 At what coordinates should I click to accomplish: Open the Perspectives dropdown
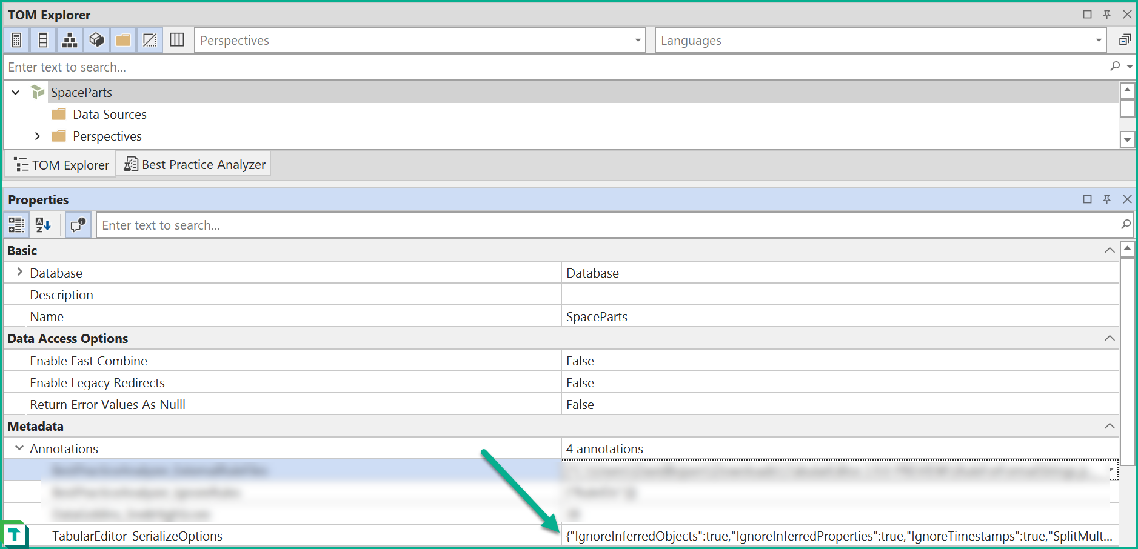pos(637,41)
